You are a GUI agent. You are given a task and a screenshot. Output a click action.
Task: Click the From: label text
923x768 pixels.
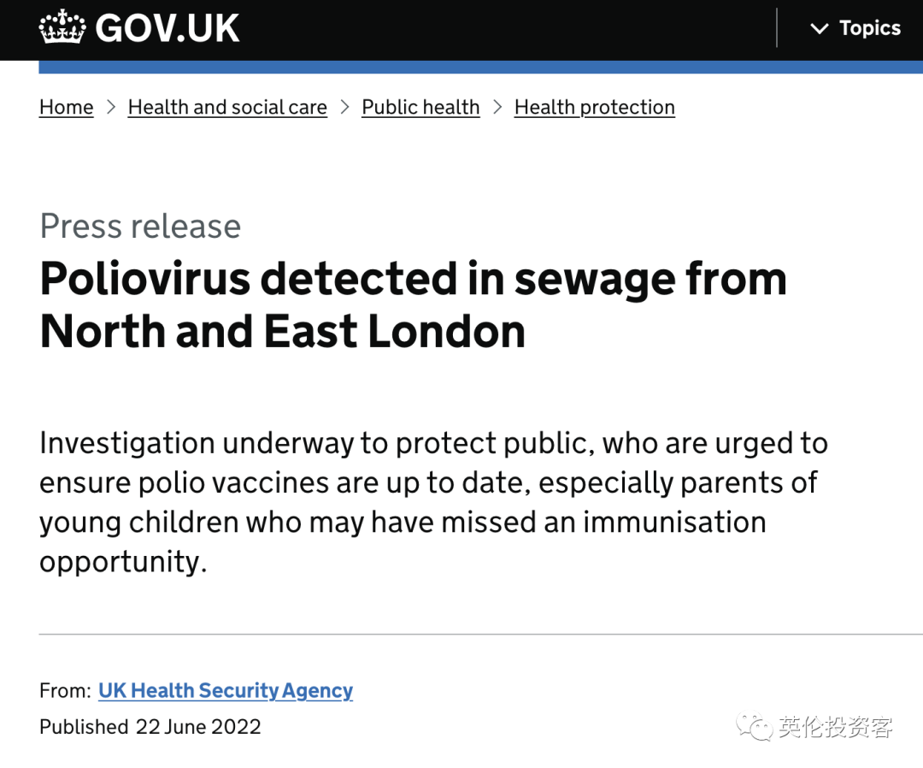(65, 690)
